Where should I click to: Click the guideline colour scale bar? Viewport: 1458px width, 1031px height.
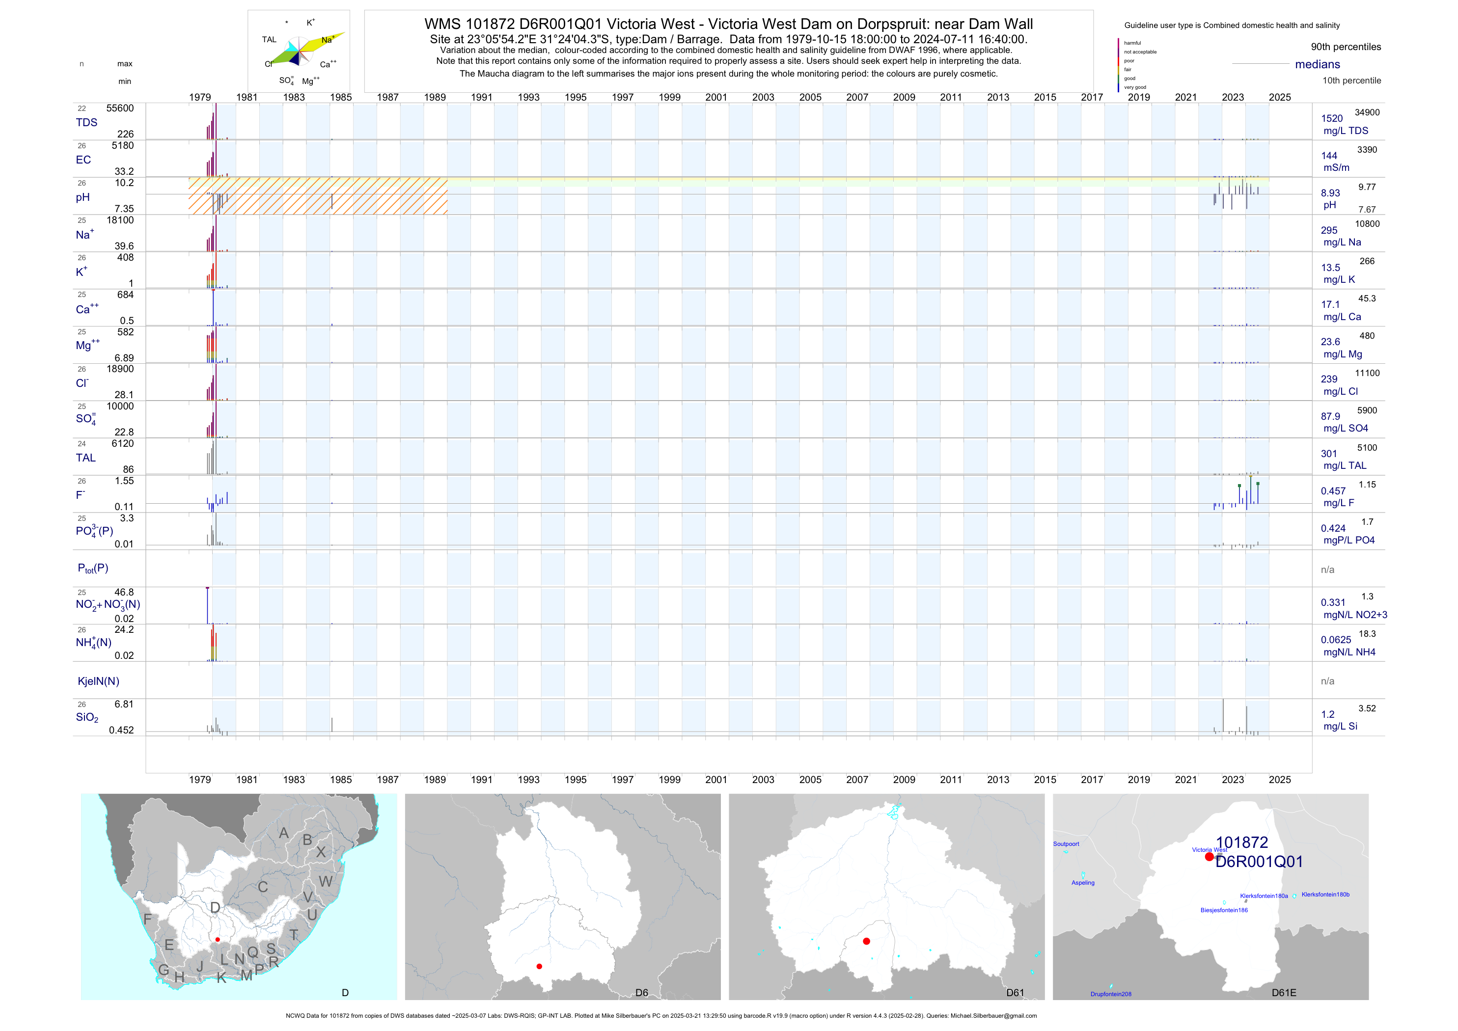(x=1118, y=65)
